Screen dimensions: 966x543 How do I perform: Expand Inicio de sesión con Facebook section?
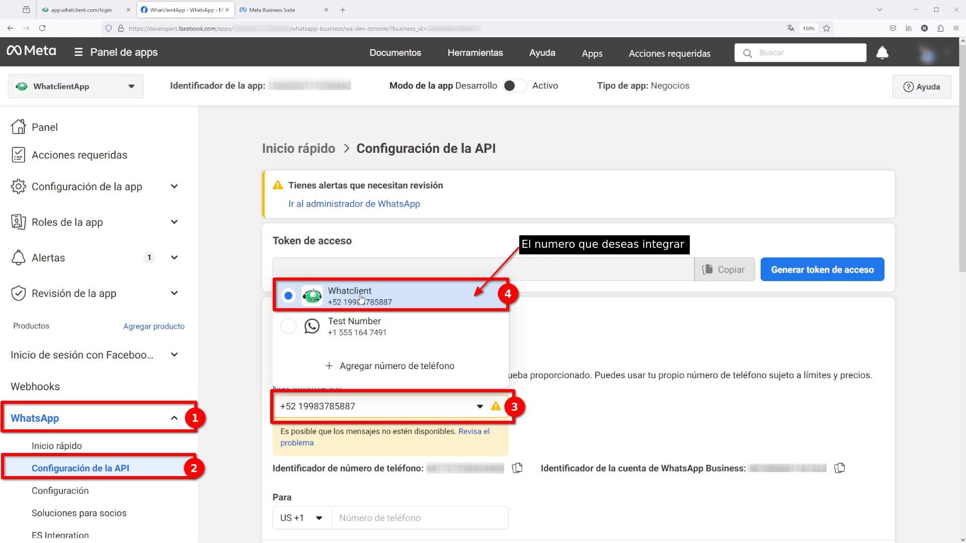tap(174, 354)
